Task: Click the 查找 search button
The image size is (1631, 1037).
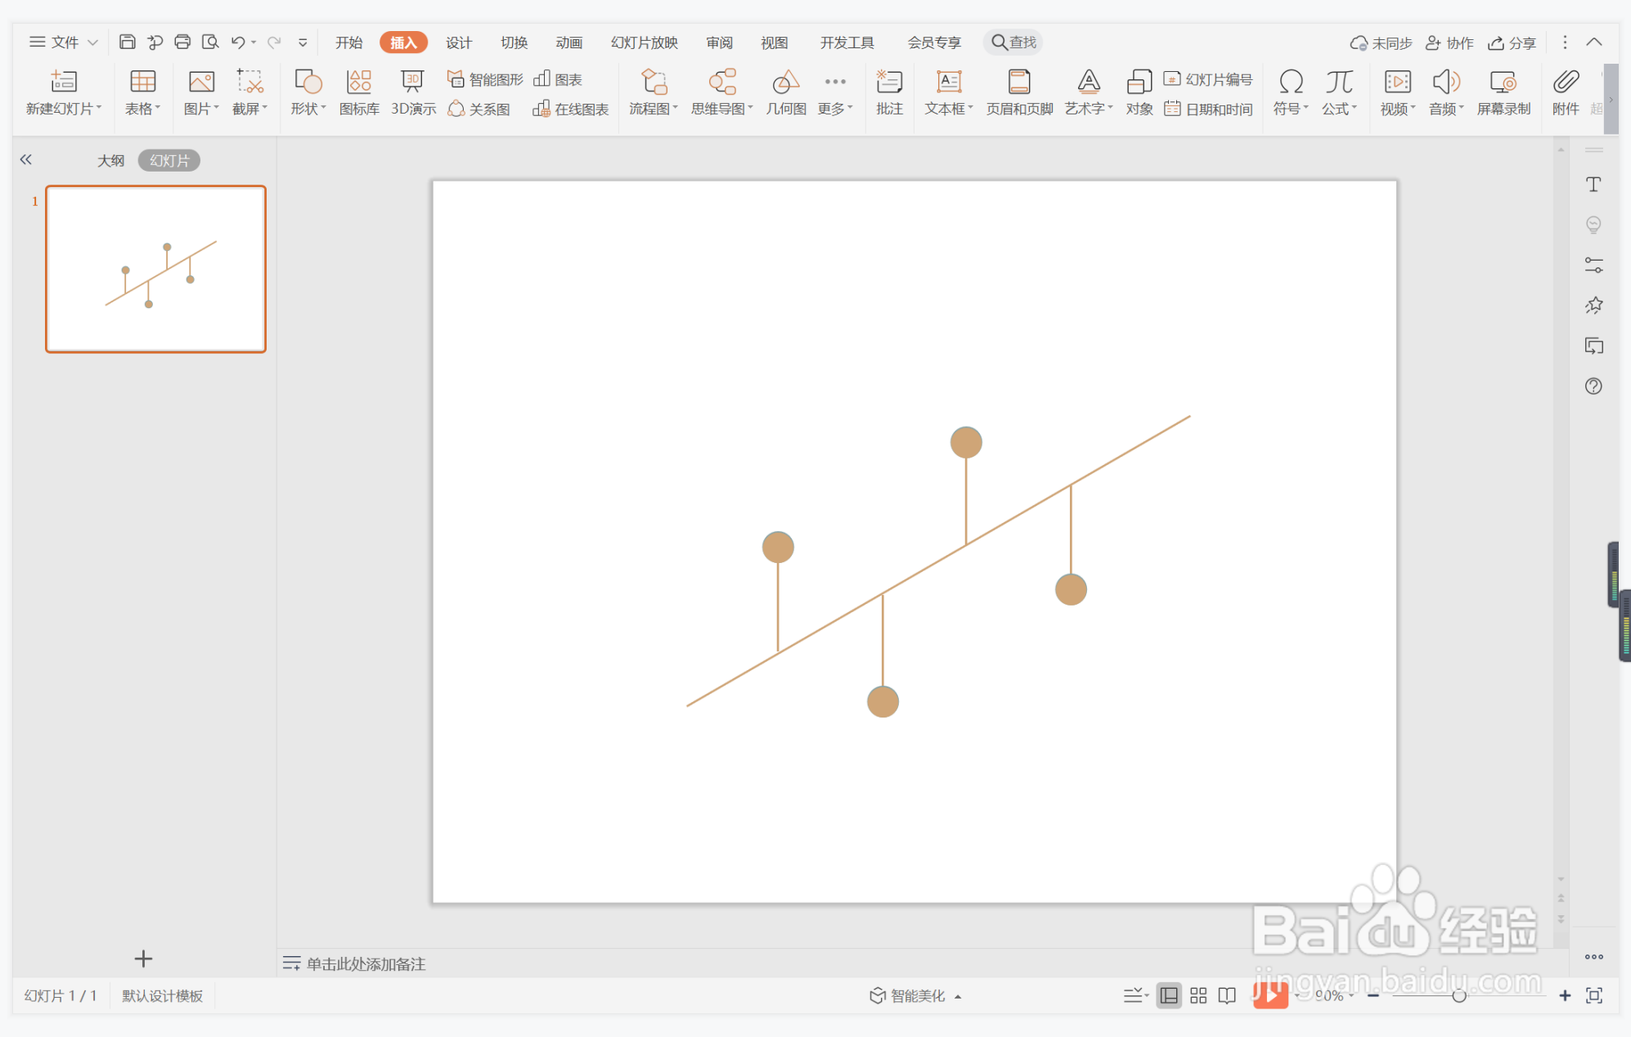Action: click(x=1014, y=42)
